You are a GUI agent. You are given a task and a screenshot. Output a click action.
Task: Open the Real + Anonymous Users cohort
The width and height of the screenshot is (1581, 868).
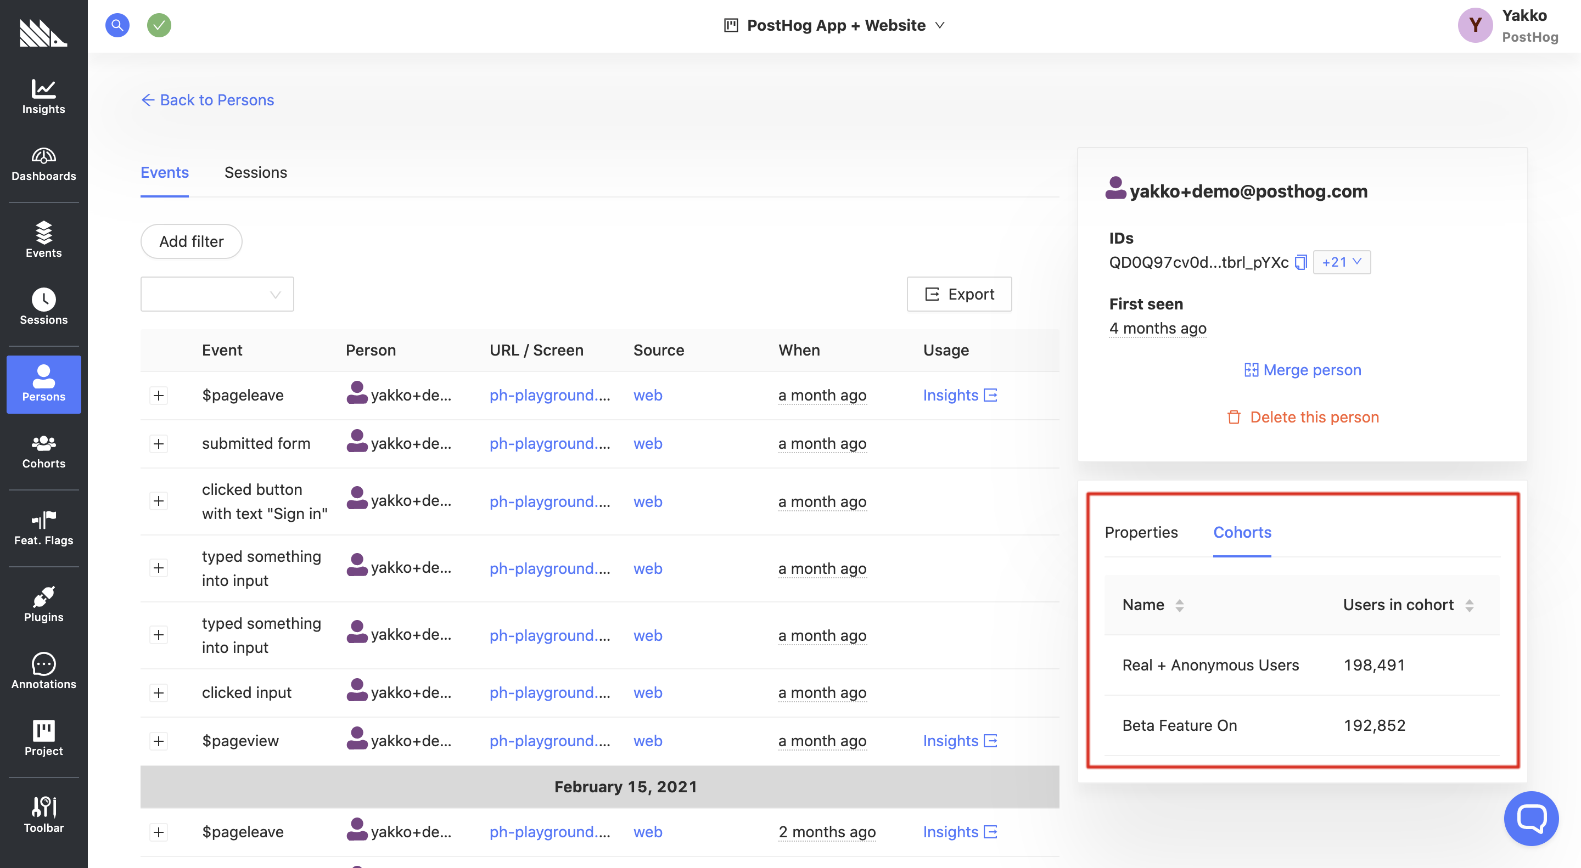pyautogui.click(x=1210, y=665)
